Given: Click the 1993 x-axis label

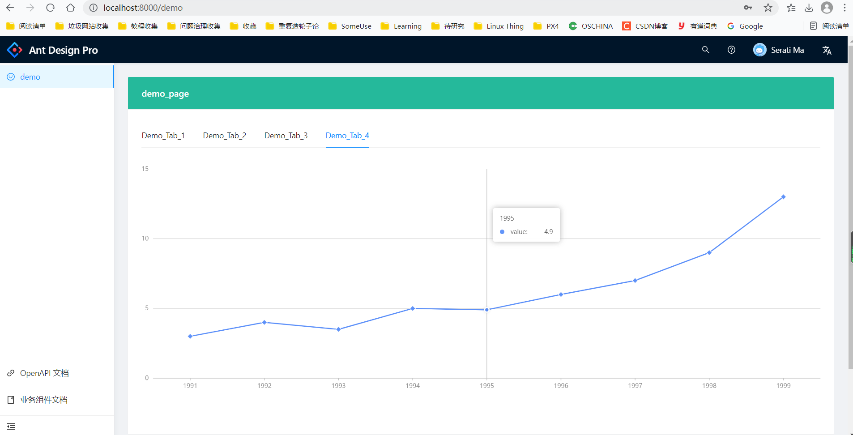Looking at the screenshot, I should (x=338, y=386).
